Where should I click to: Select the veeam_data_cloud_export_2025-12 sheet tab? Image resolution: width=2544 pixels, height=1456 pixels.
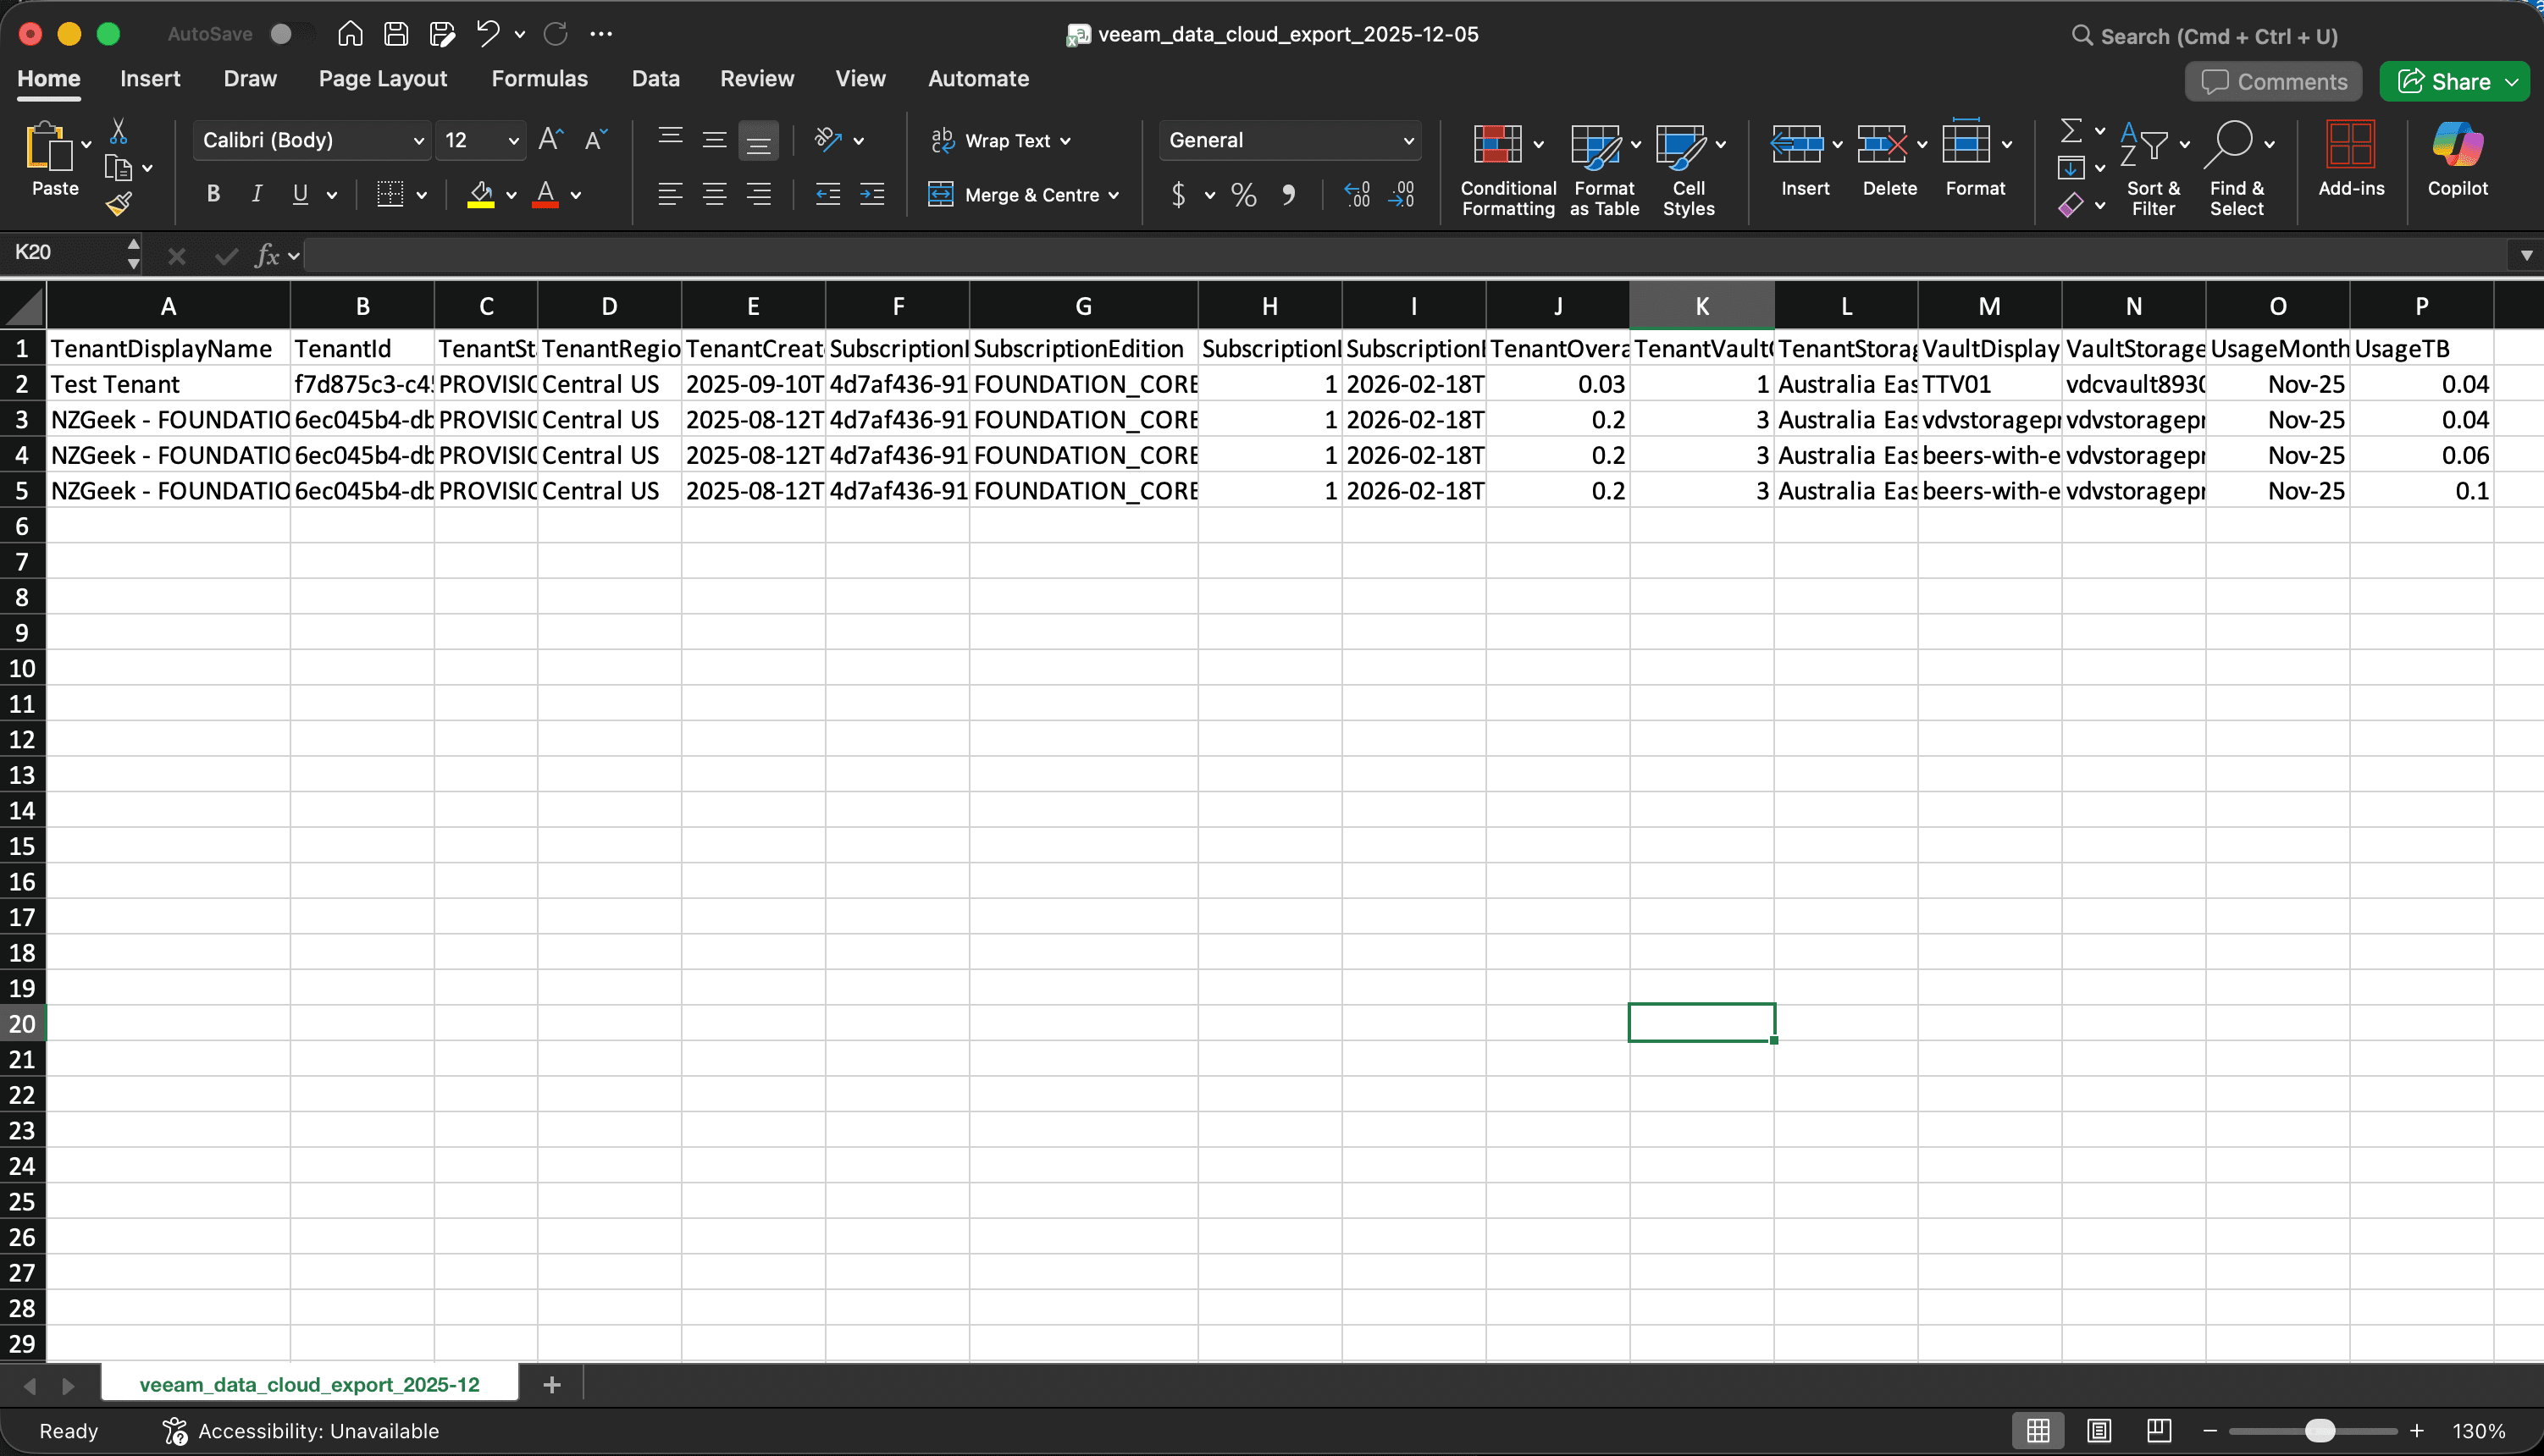tap(309, 1385)
